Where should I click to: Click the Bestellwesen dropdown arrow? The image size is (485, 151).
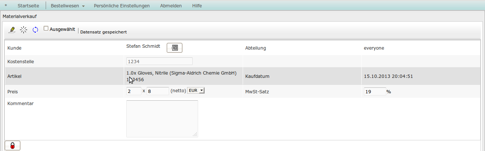tap(83, 6)
